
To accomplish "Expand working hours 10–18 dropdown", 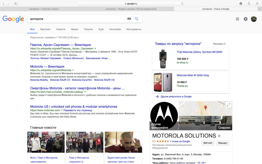I will [x=201, y=163].
